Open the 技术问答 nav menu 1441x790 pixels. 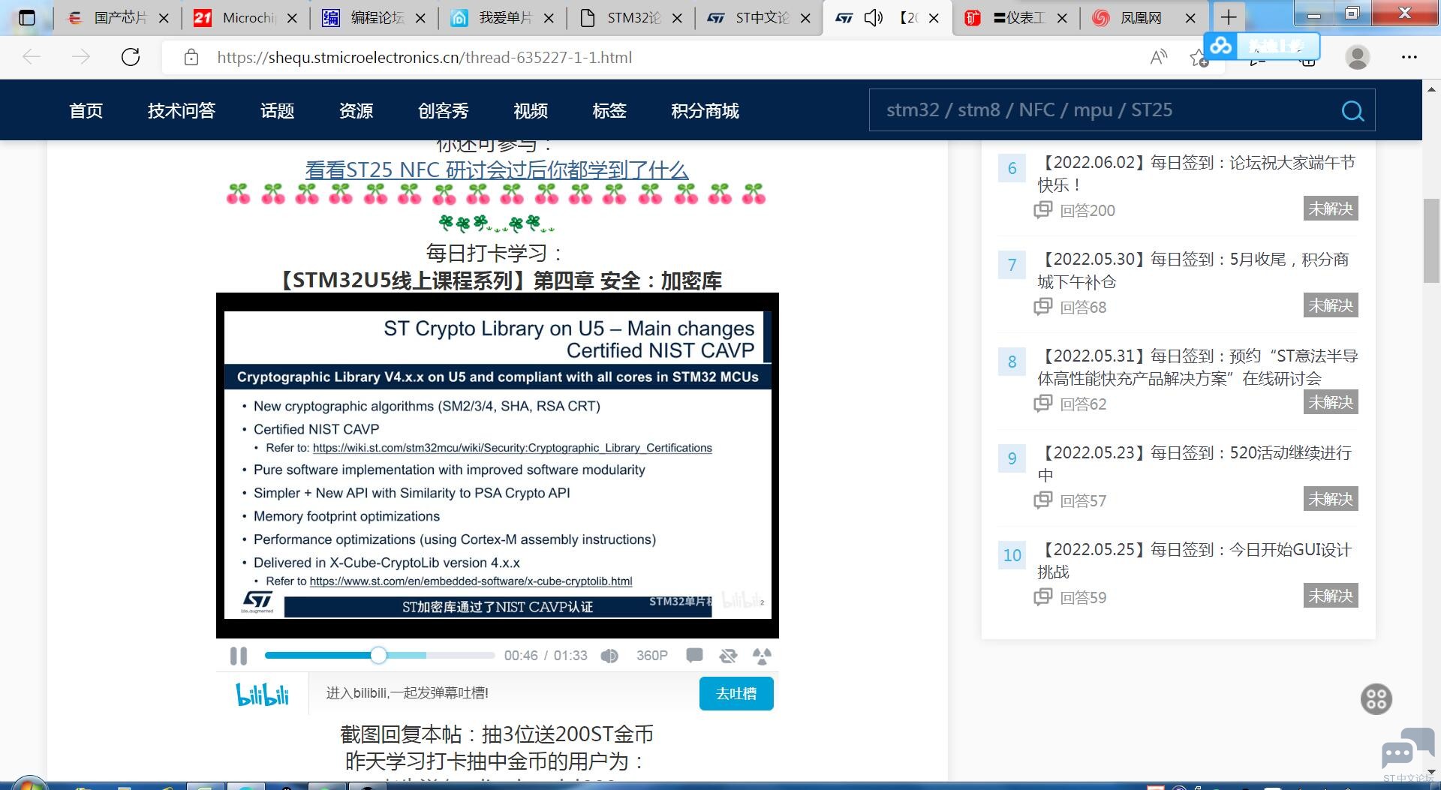[x=182, y=111]
